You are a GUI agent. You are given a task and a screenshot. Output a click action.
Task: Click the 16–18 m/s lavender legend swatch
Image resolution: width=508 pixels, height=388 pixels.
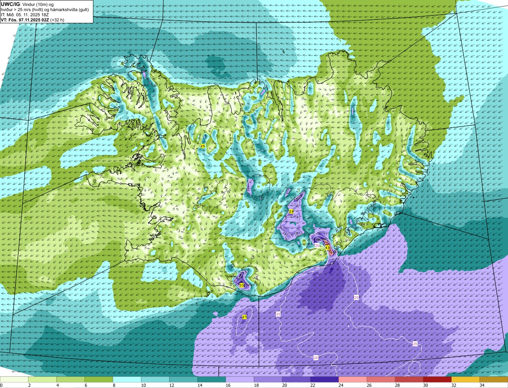click(x=240, y=380)
